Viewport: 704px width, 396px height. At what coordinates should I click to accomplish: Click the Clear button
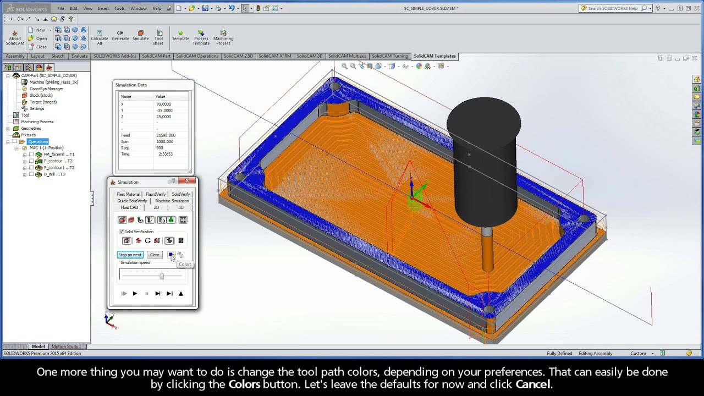(155, 255)
